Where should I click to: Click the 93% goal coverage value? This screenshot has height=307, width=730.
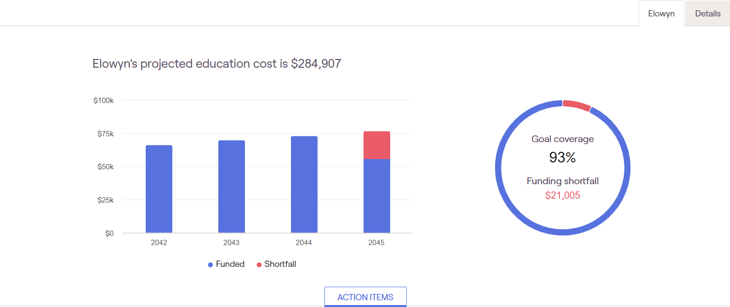pos(563,157)
